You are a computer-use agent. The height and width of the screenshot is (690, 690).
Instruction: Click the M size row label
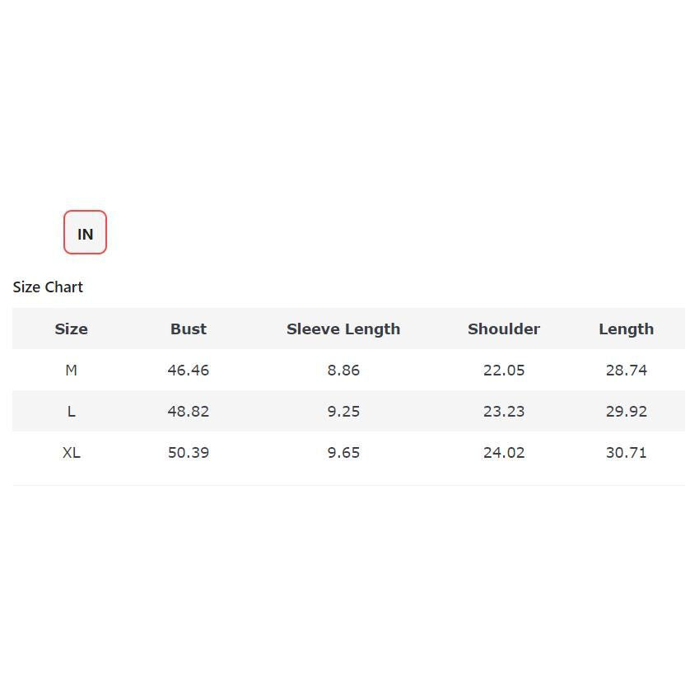pyautogui.click(x=72, y=370)
